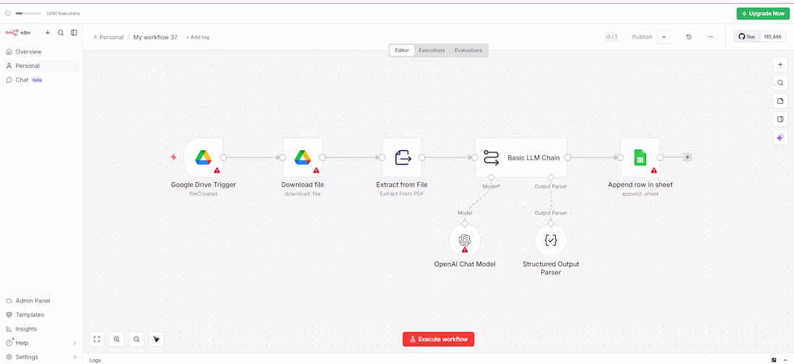The height and width of the screenshot is (364, 794).
Task: Click the n8n logo
Action: click(x=18, y=32)
